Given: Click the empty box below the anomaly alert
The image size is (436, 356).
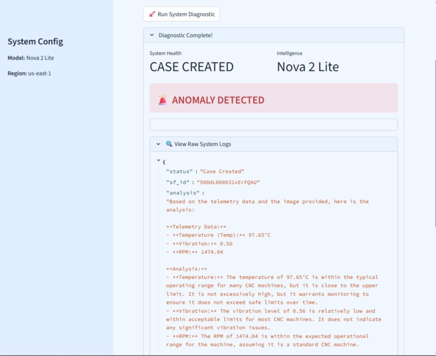Looking at the screenshot, I should click(x=274, y=125).
